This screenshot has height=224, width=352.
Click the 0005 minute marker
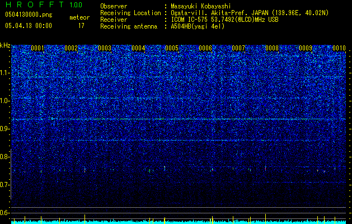[172, 48]
